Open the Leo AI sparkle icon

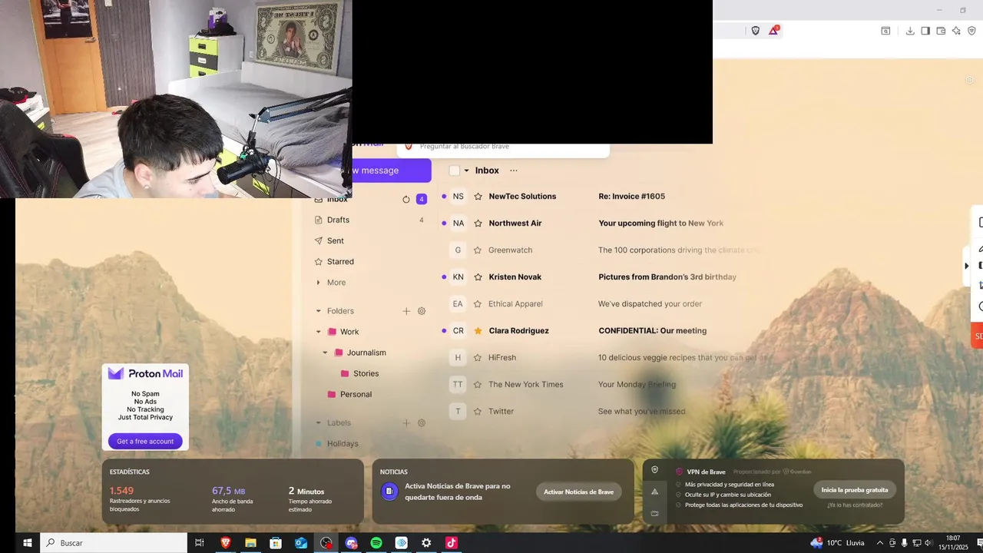click(956, 31)
